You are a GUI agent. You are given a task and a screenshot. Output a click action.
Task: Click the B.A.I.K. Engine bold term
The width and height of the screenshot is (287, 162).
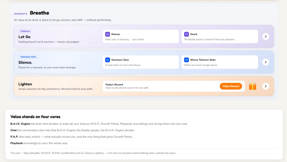20,124
